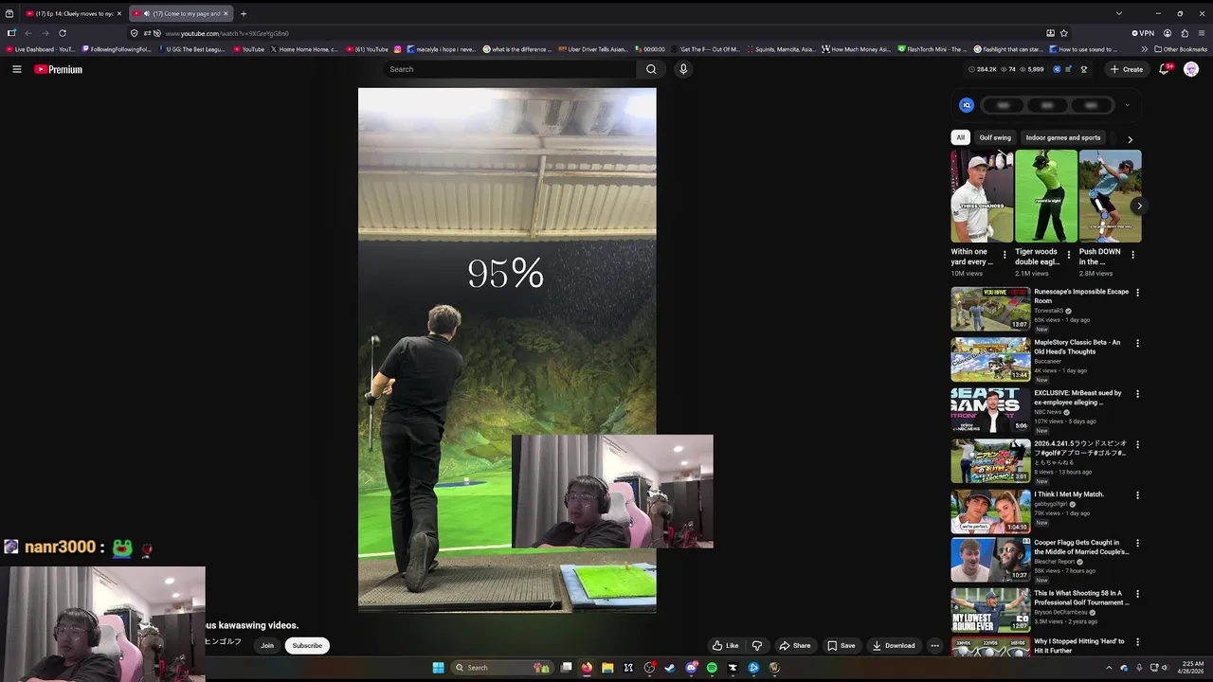The width and height of the screenshot is (1213, 682).
Task: Toggle the VPN button
Action: click(x=1143, y=33)
